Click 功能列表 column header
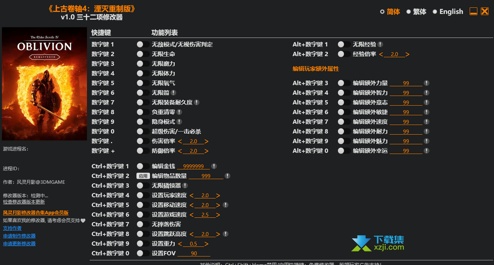The width and height of the screenshot is (494, 265). [x=165, y=32]
